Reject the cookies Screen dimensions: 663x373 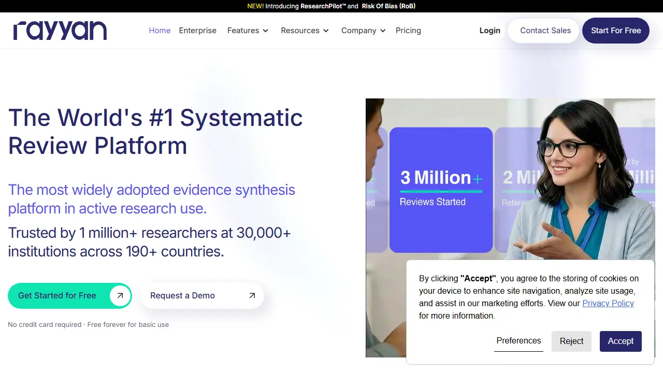point(571,341)
